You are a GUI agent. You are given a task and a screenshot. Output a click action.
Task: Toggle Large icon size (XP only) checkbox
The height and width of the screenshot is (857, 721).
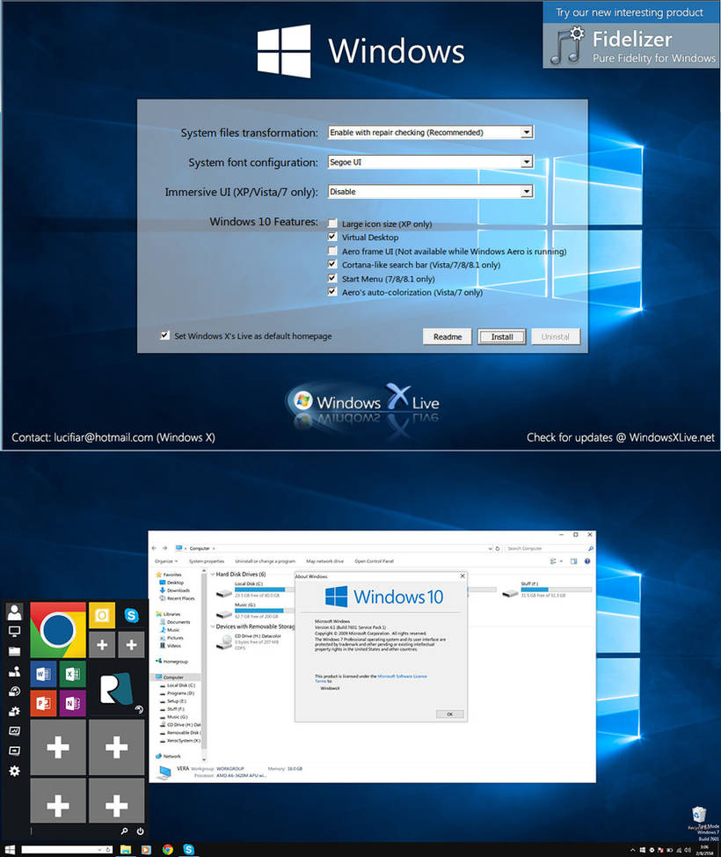tap(332, 223)
